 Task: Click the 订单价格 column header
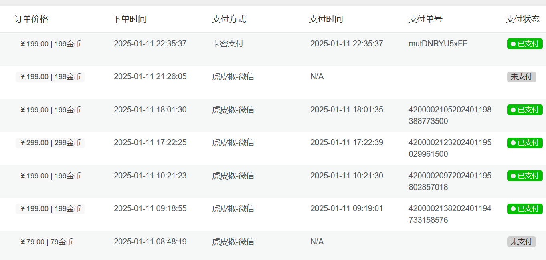(31, 19)
